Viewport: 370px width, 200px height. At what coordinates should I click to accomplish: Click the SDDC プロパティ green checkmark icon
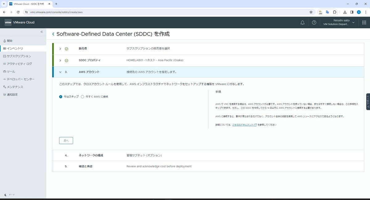[66, 60]
